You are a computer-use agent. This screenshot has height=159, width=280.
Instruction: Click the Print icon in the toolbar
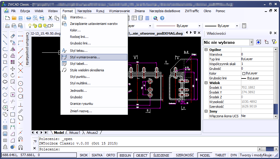(29, 18)
